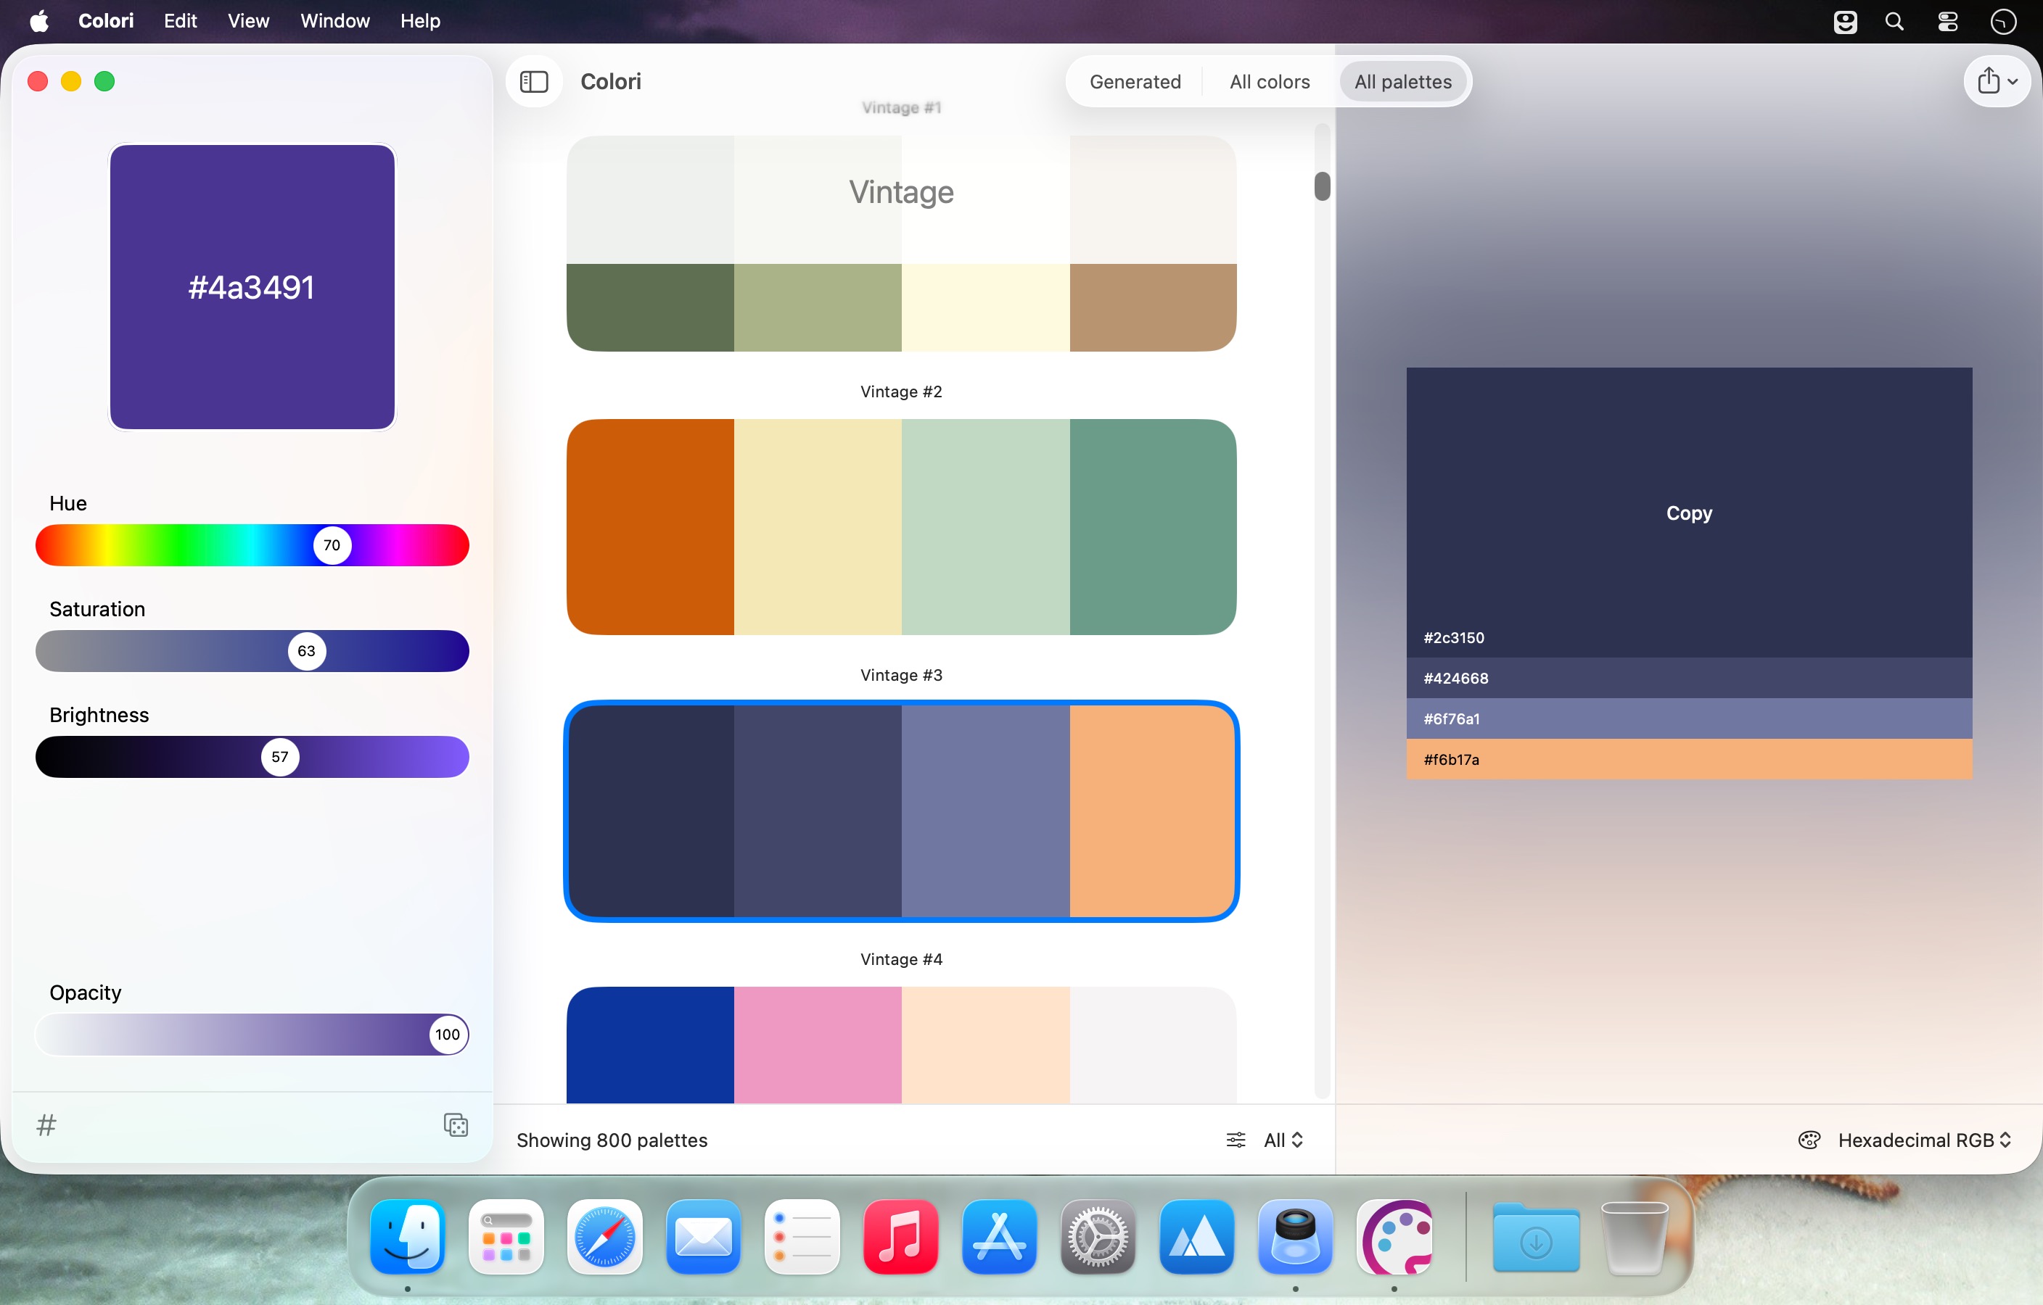
Task: Click the periwinkle swatch in Vintage #3
Action: point(986,811)
